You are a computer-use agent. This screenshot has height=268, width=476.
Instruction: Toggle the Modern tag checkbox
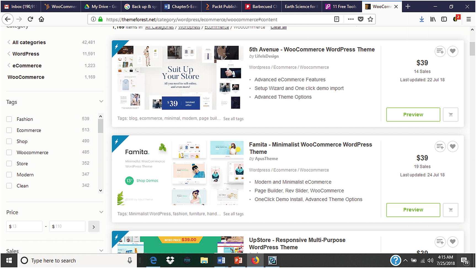point(9,175)
